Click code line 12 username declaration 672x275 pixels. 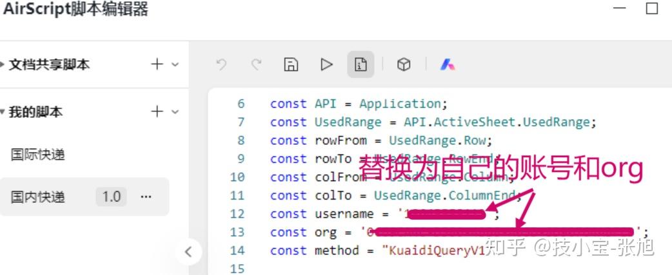click(385, 214)
